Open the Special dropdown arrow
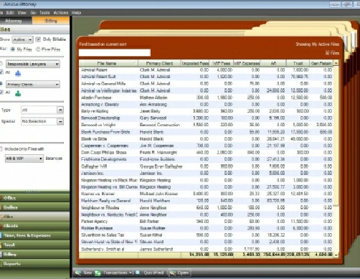This screenshot has width=360, height=279. pyautogui.click(x=60, y=121)
